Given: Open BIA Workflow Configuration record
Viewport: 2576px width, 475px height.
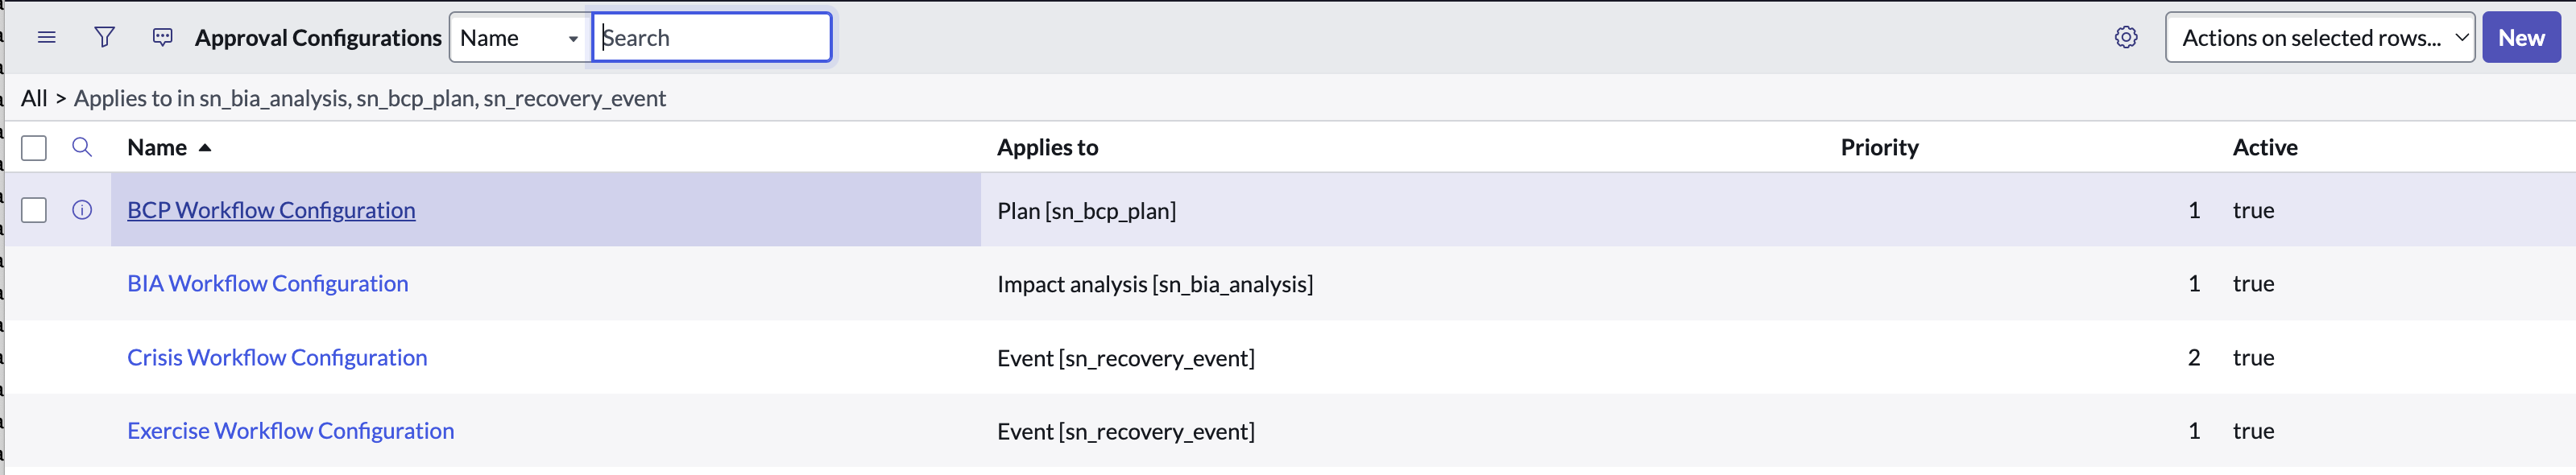Looking at the screenshot, I should click(x=267, y=284).
